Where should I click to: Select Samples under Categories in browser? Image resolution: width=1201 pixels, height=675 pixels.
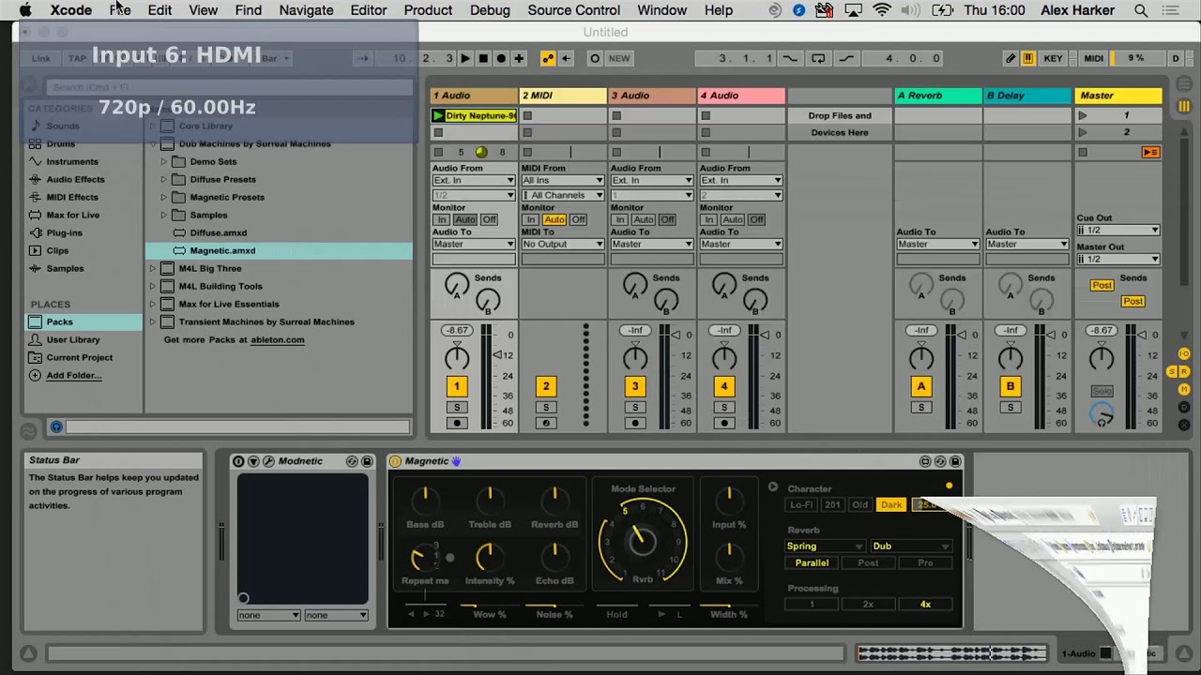[x=65, y=268]
